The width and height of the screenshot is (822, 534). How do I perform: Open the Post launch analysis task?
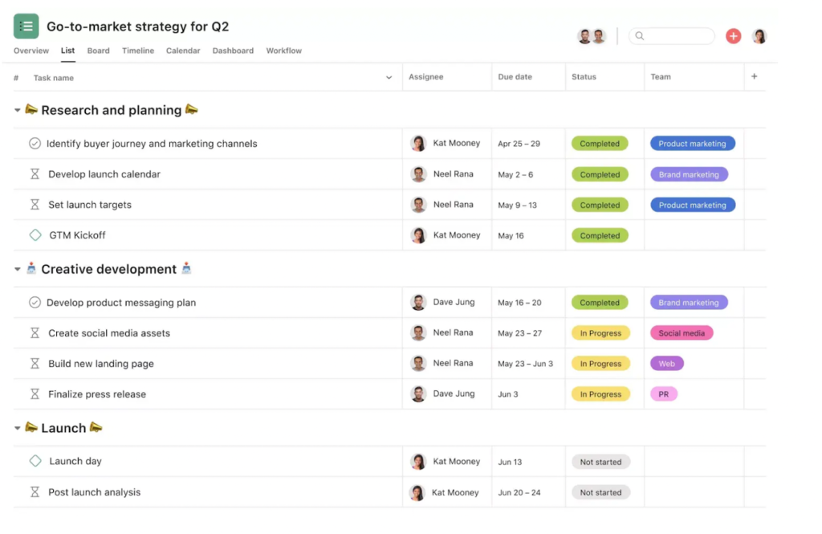pyautogui.click(x=94, y=492)
